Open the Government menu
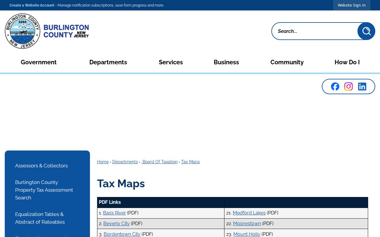380x237 pixels. [x=39, y=62]
